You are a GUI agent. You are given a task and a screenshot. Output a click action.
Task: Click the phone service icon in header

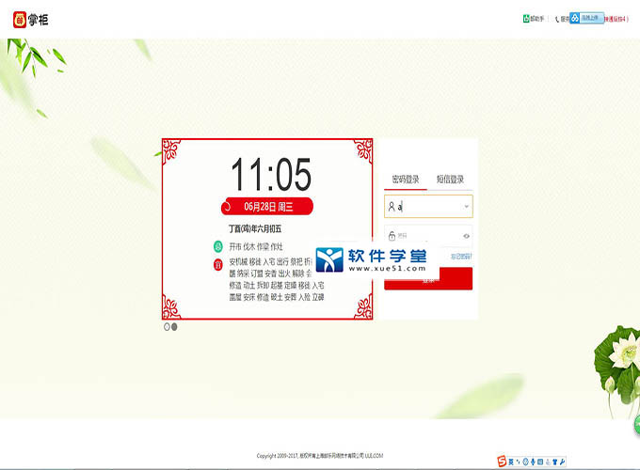[x=557, y=19]
